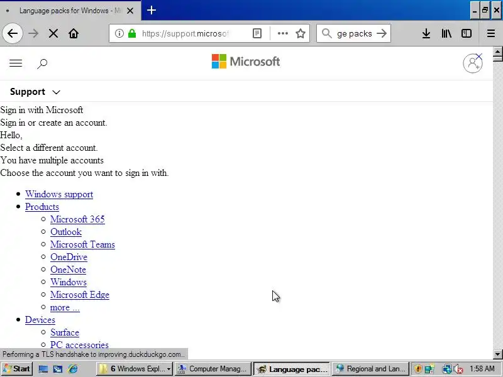Click the Microsoft logo
This screenshot has width=503, height=377.
point(246,61)
